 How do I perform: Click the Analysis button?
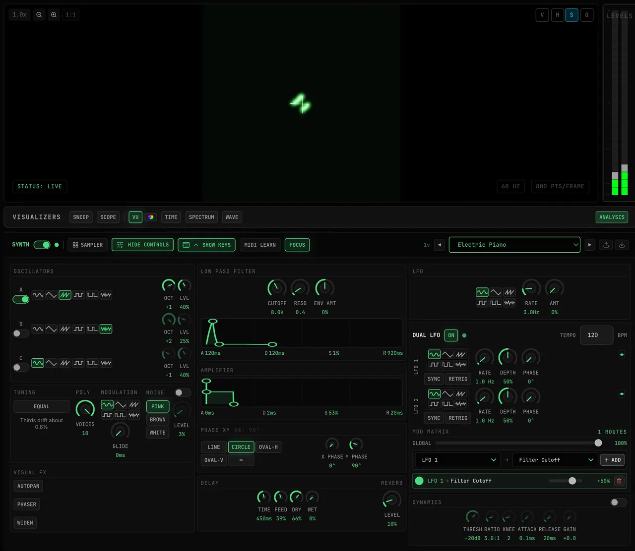click(x=612, y=217)
